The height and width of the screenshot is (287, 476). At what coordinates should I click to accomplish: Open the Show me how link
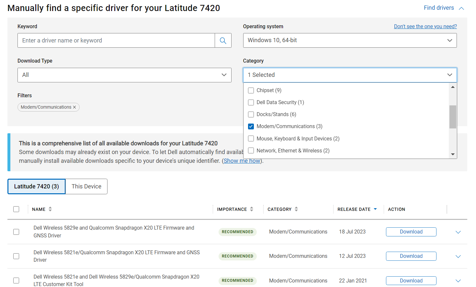click(x=242, y=161)
